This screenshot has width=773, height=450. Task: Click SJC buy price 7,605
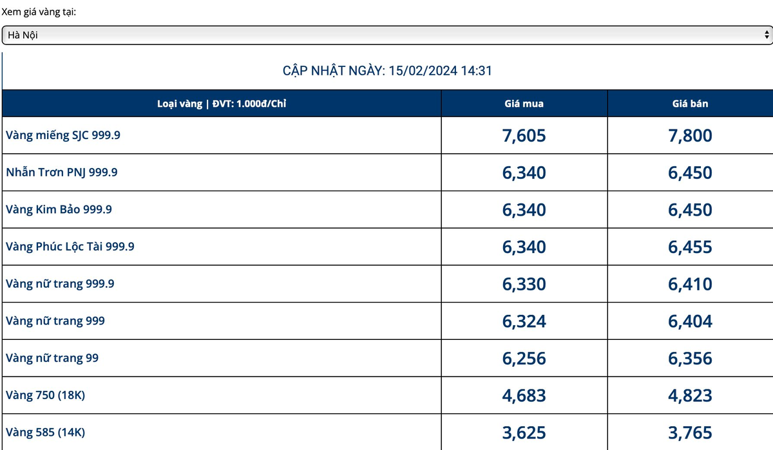pos(524,135)
